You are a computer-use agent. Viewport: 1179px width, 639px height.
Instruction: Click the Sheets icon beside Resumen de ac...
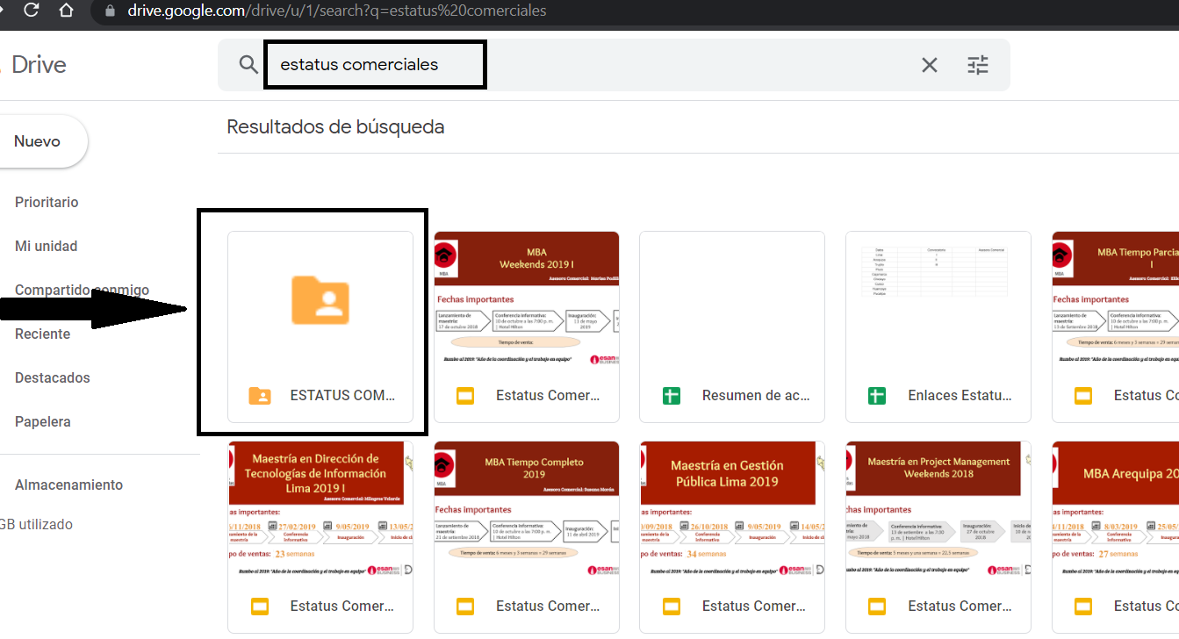(672, 396)
